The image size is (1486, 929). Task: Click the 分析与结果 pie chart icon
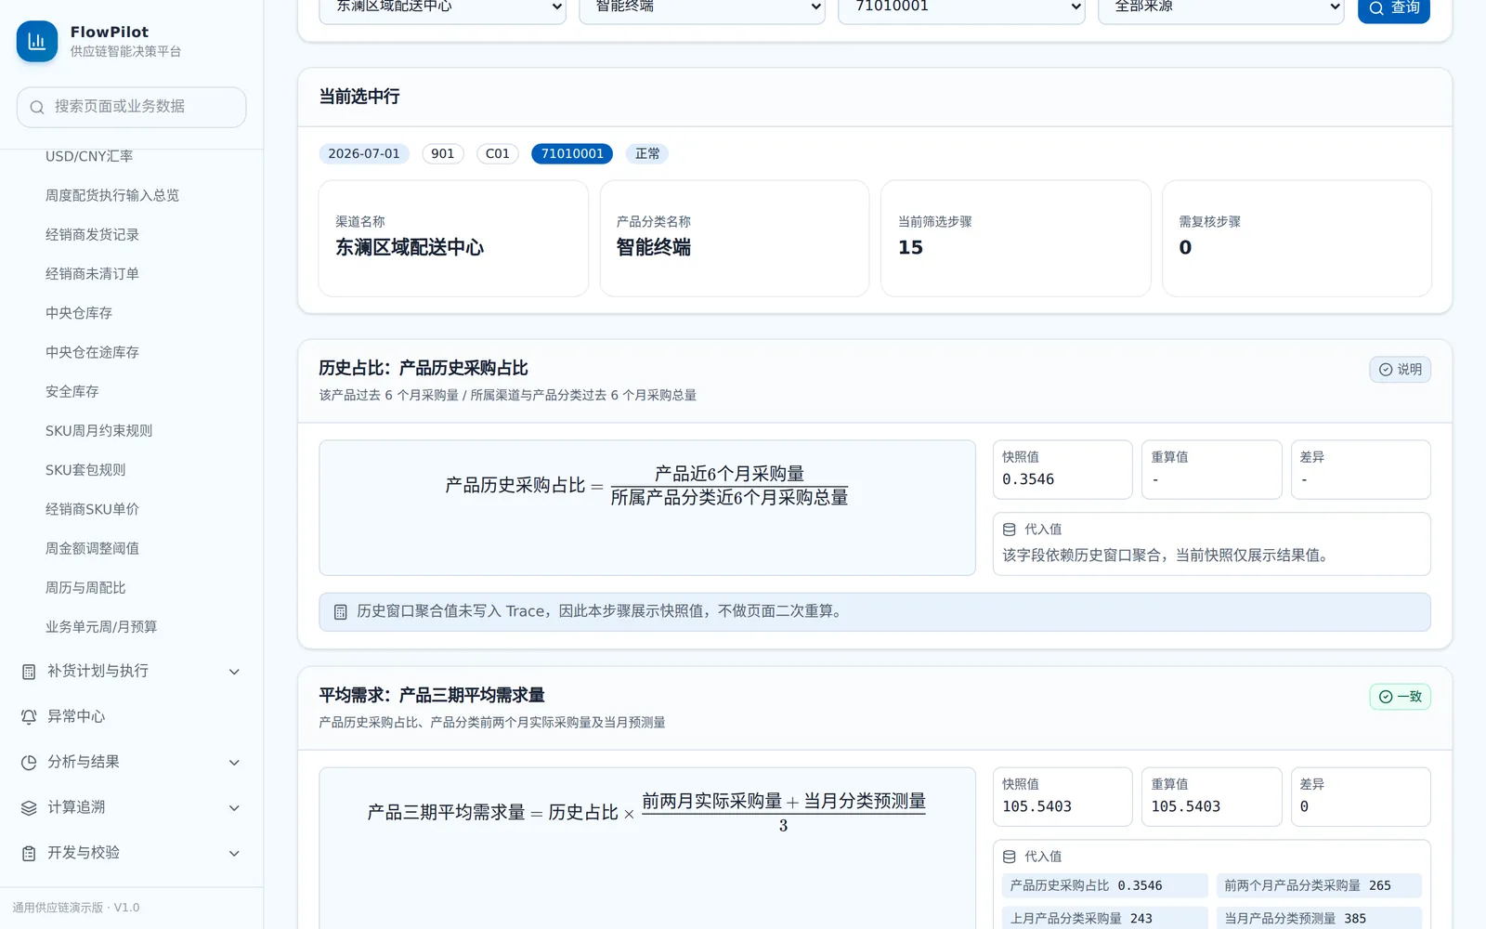[x=29, y=763]
